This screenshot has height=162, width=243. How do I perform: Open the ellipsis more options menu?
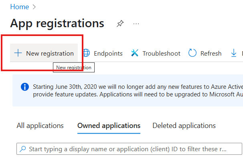(136, 24)
